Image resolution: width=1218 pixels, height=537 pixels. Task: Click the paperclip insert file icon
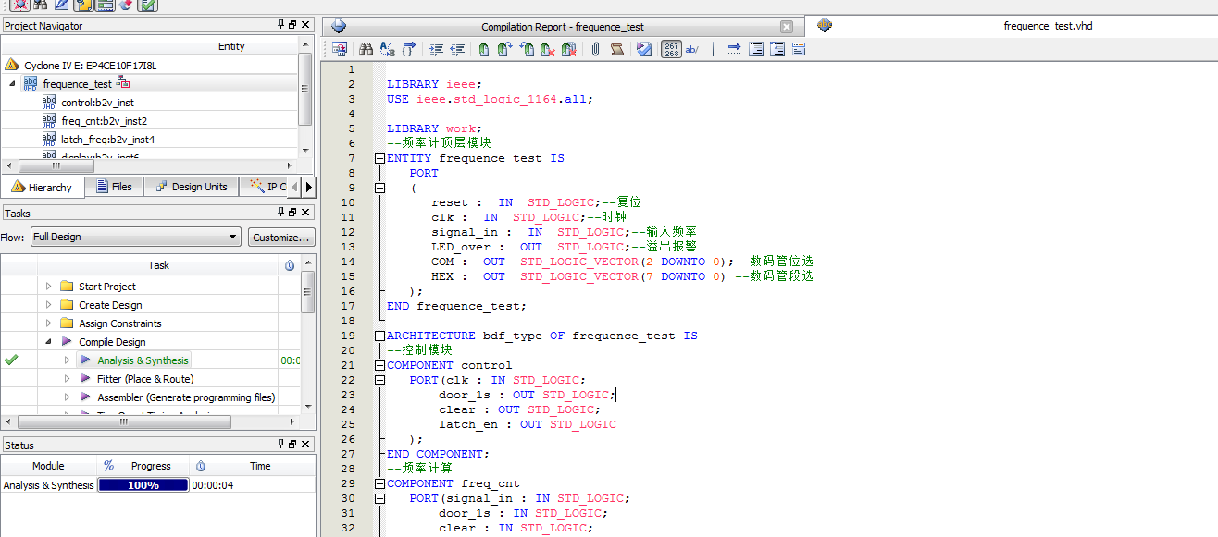pyautogui.click(x=595, y=50)
